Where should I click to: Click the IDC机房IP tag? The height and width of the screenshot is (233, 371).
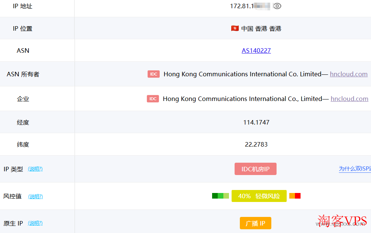(x=255, y=169)
